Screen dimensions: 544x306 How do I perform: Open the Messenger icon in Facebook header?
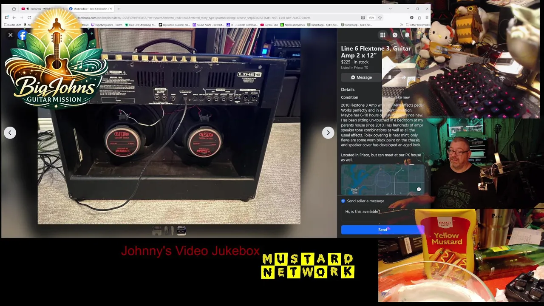[395, 35]
